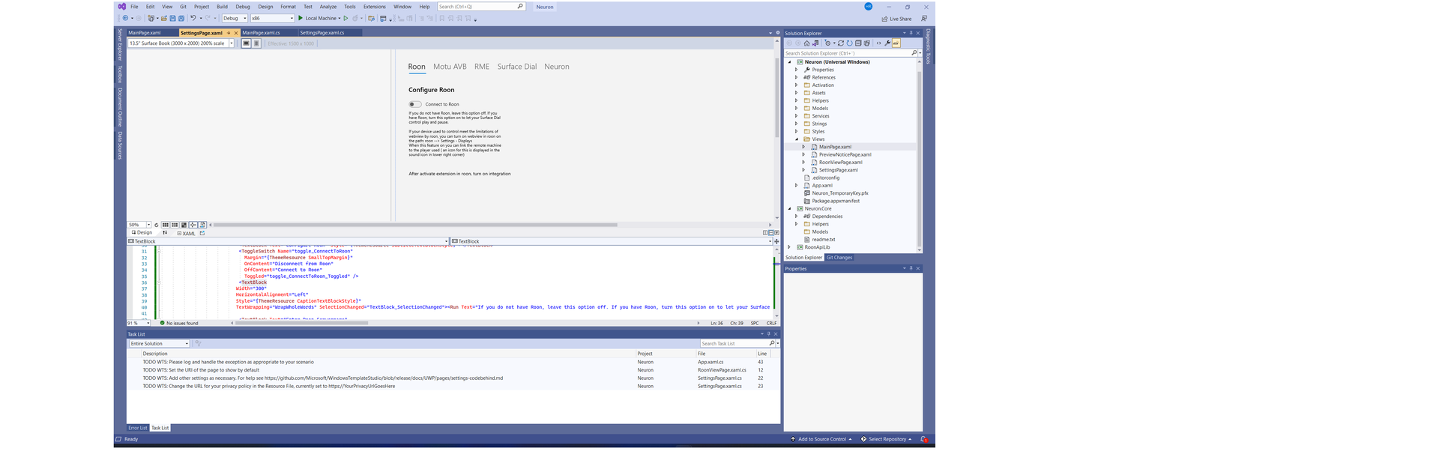Select Package.appxmanifest in Solution Explorer

pos(836,201)
